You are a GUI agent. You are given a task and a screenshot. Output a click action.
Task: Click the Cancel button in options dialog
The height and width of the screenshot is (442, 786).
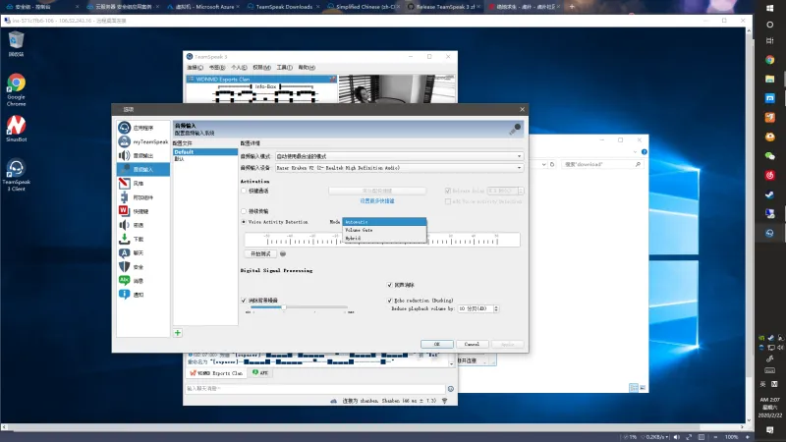(472, 345)
